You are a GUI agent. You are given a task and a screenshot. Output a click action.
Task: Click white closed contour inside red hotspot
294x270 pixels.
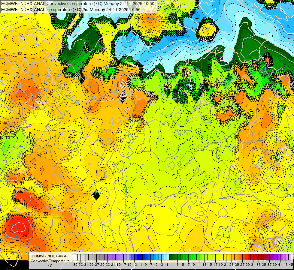[19, 227]
